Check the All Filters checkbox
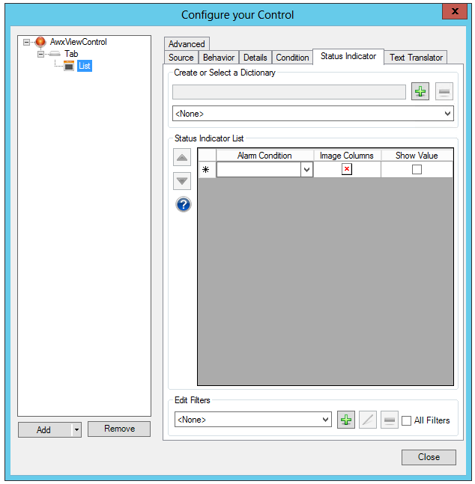Screen dimensions: 475x484 tap(406, 420)
